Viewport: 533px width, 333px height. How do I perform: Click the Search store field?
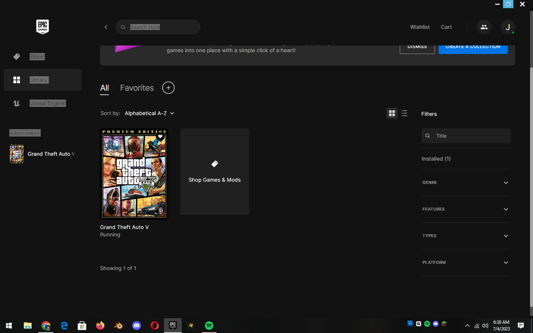[x=158, y=27]
